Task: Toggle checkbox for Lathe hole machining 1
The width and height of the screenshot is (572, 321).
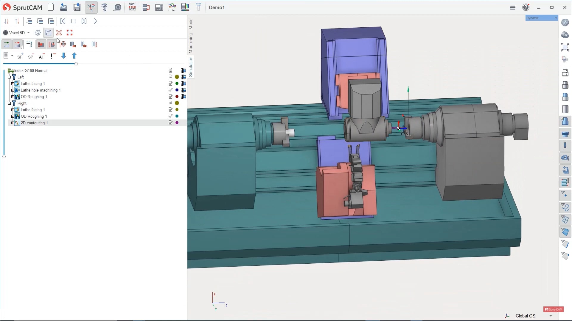Action: tap(170, 90)
